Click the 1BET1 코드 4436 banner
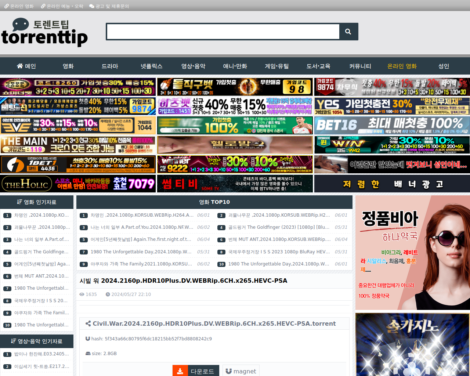This screenshot has height=376, width=470. point(78,164)
